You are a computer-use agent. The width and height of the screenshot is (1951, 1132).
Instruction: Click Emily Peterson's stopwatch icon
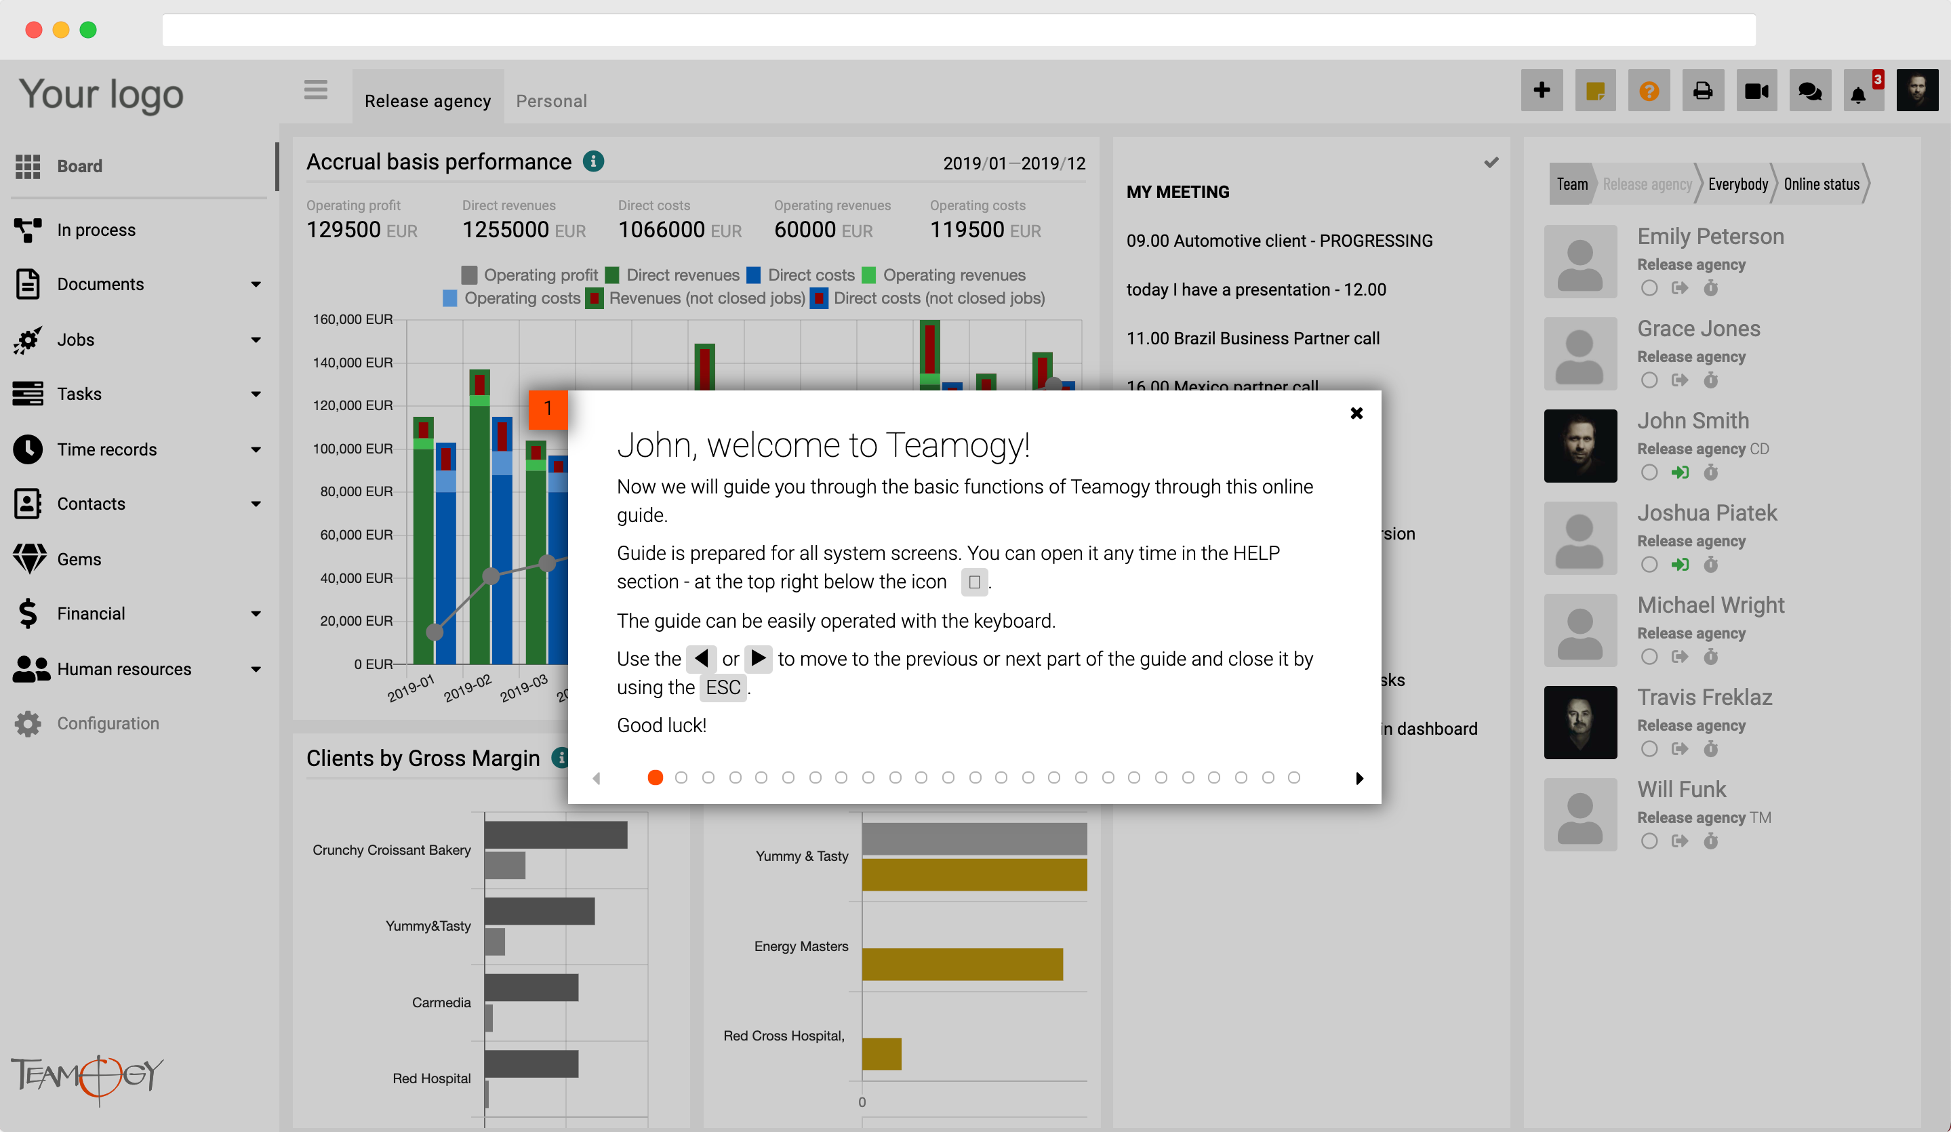[1710, 288]
